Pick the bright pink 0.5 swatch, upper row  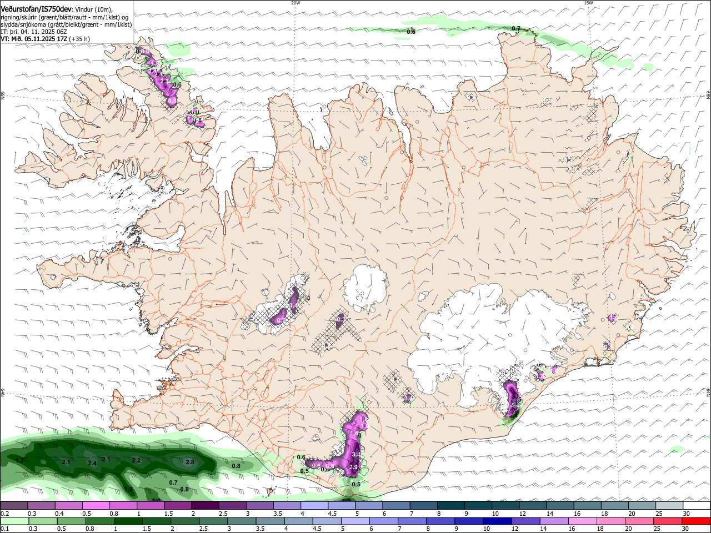96,506
